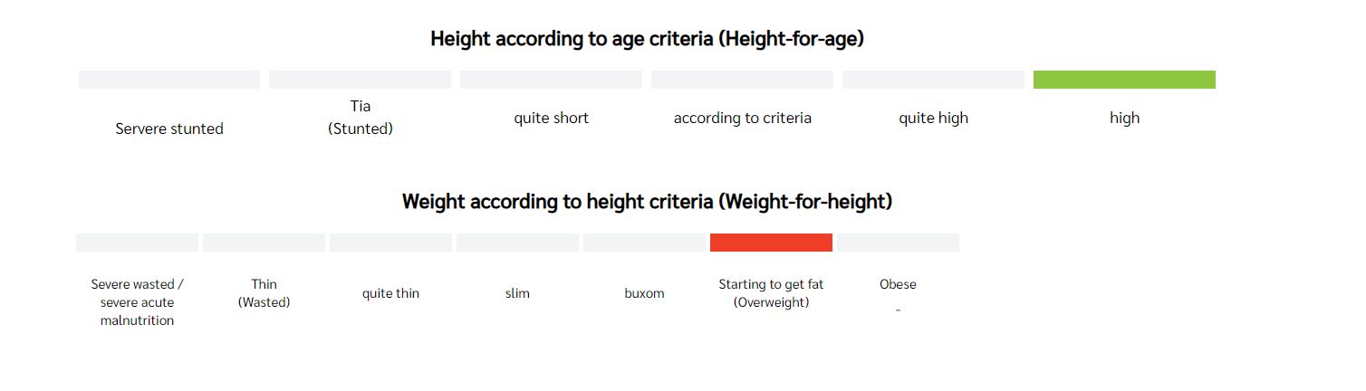Click the 'quite high' label
The height and width of the screenshot is (391, 1366).
(933, 118)
